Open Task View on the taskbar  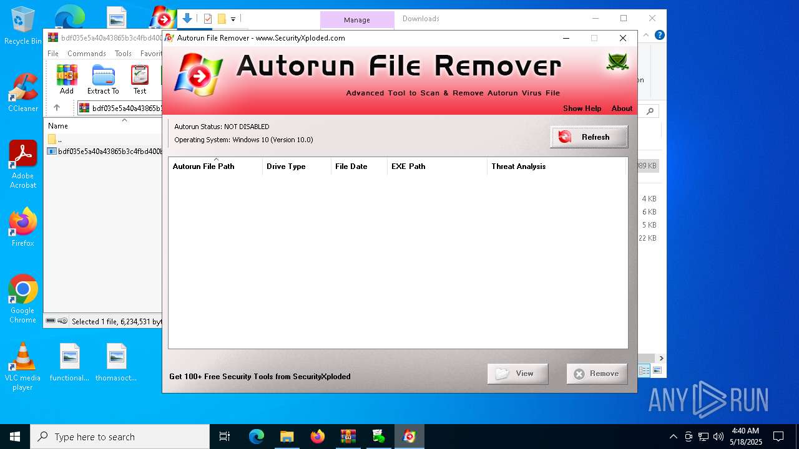[225, 437]
